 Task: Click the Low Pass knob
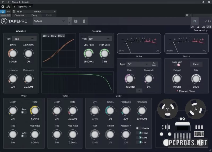[89, 53]
